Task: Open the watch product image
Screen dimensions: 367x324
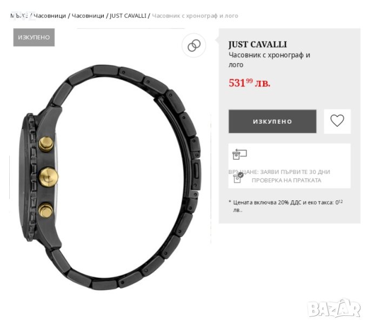Action: pyautogui.click(x=110, y=178)
